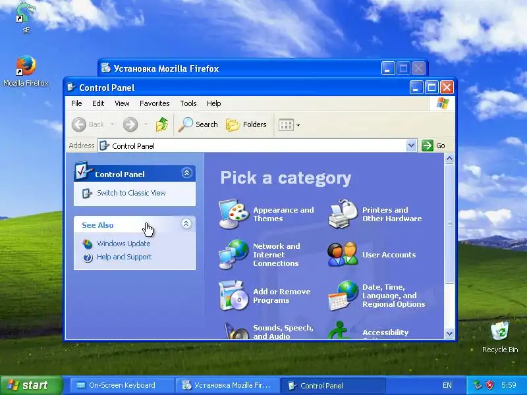This screenshot has height=395, width=527.
Task: Go up one folder level
Action: click(162, 124)
